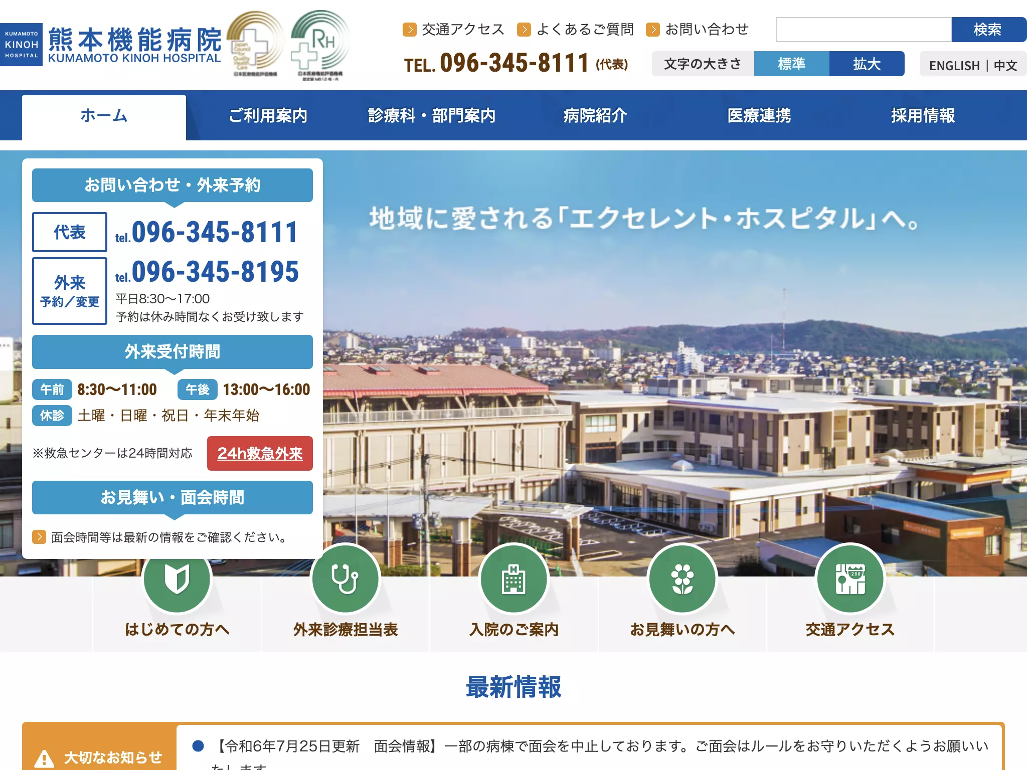Viewport: 1027px width, 770px height.
Task: Open the よくあるご質問 header link
Action: 585,30
